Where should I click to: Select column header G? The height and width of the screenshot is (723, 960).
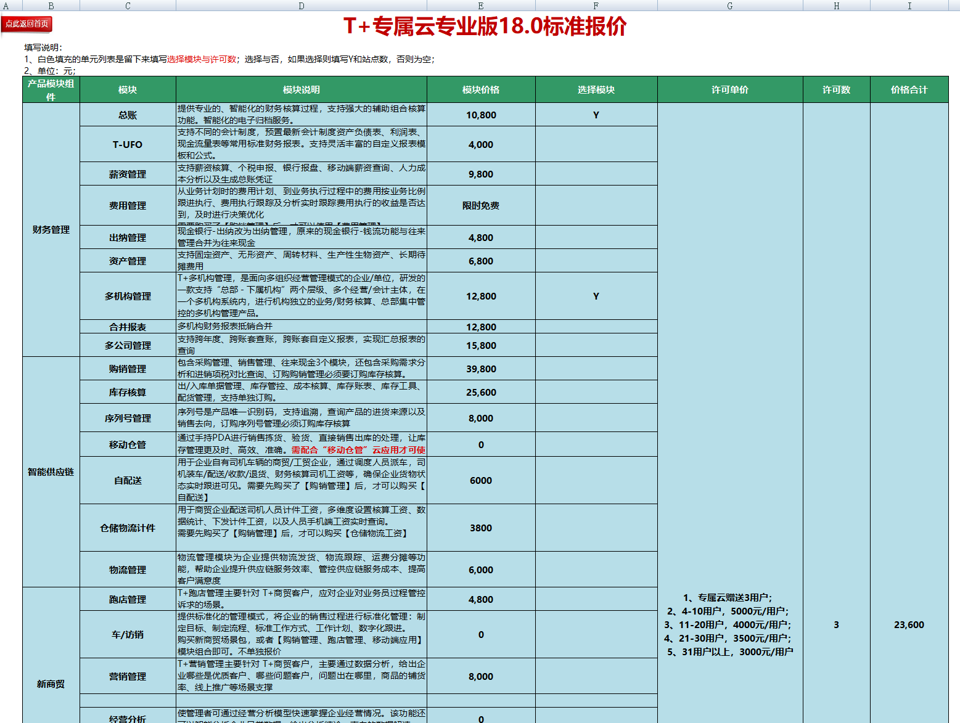[730, 6]
